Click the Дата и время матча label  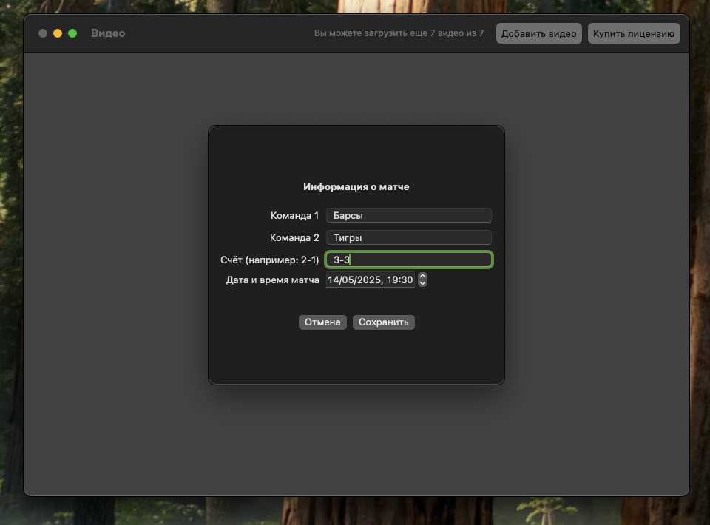coord(273,280)
